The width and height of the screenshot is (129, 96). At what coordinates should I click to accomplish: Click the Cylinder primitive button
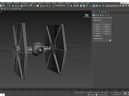[x=97, y=29]
